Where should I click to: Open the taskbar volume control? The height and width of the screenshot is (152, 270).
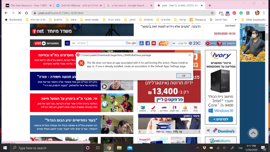click(225, 148)
